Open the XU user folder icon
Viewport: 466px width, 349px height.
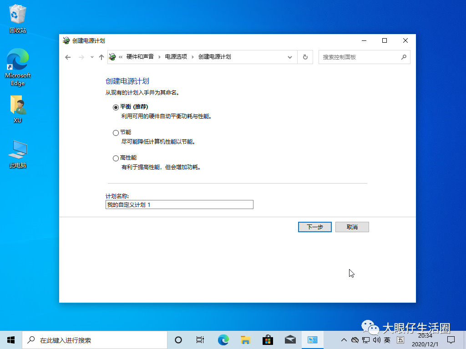click(18, 109)
